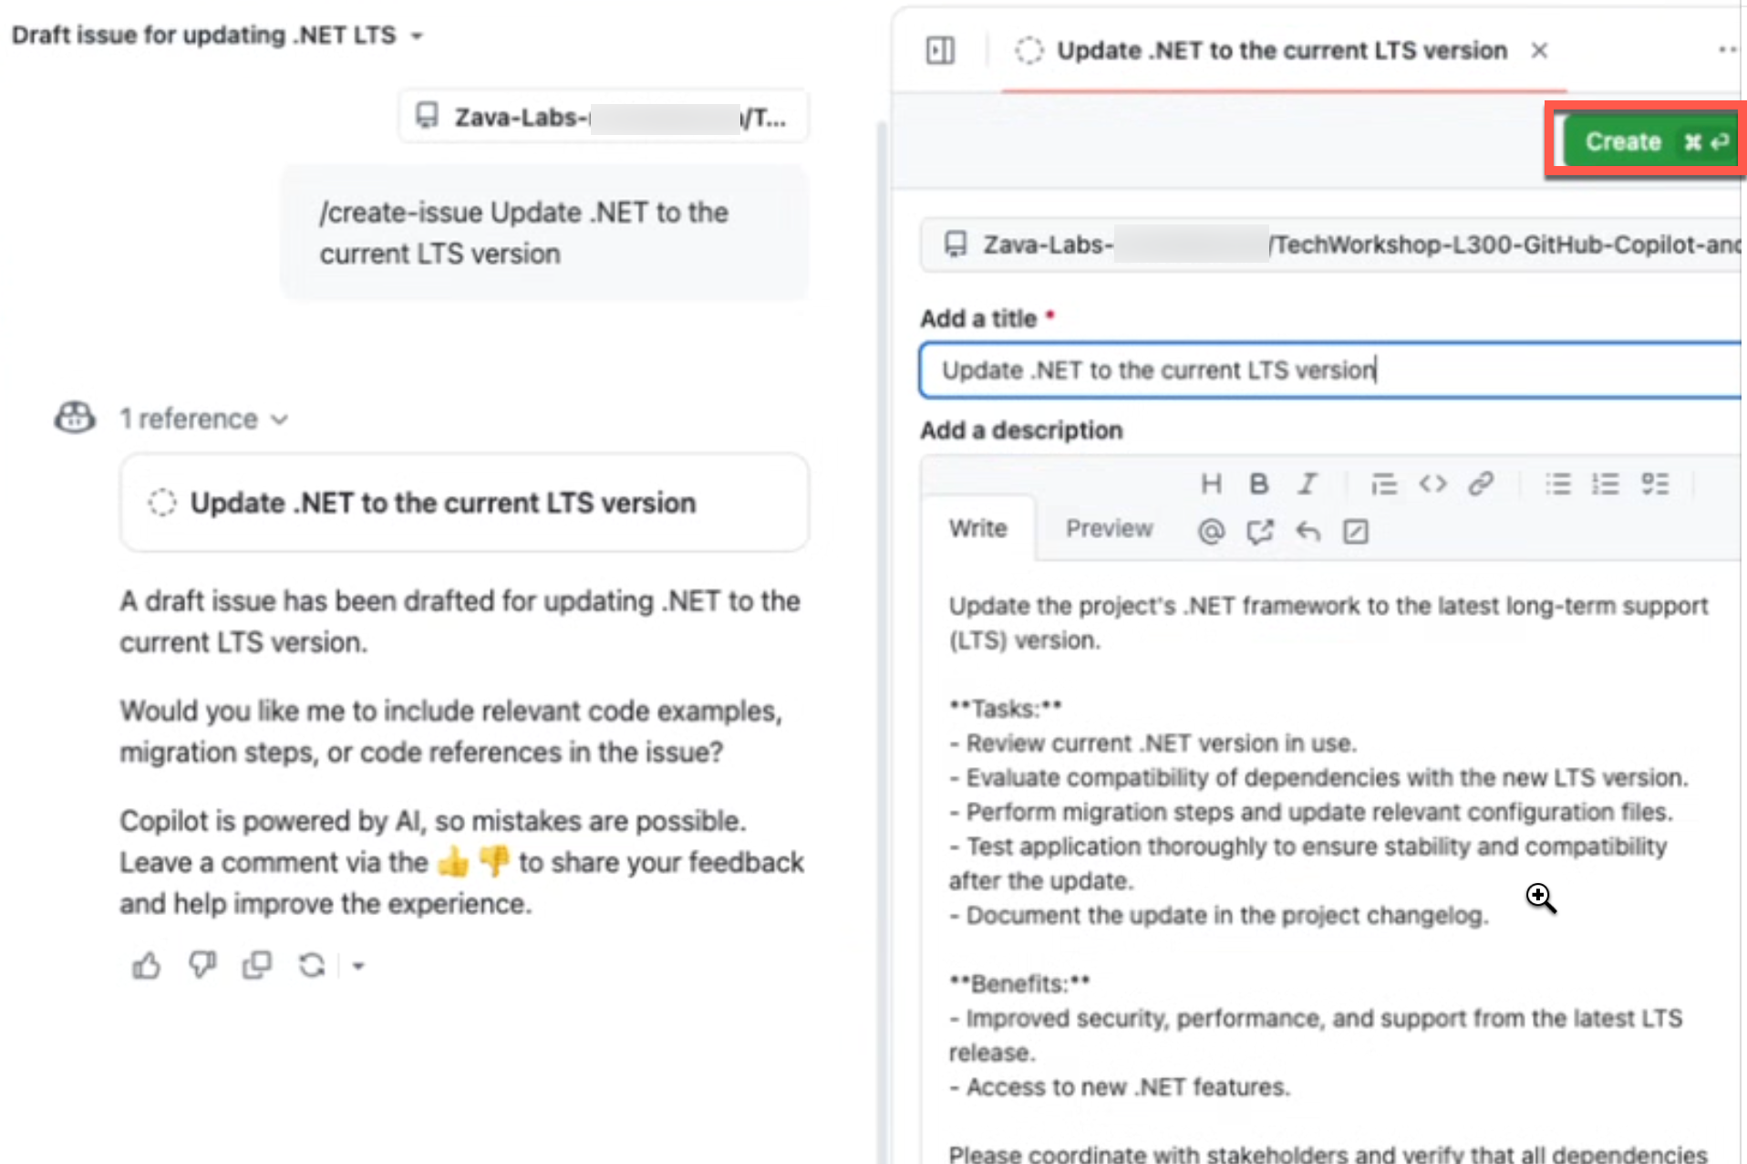
Task: Mention someone using the @ icon
Action: pos(1212,531)
